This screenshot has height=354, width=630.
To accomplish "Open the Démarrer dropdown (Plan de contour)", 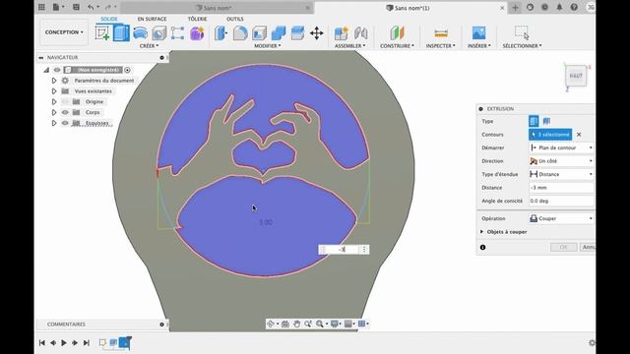I will pyautogui.click(x=561, y=147).
